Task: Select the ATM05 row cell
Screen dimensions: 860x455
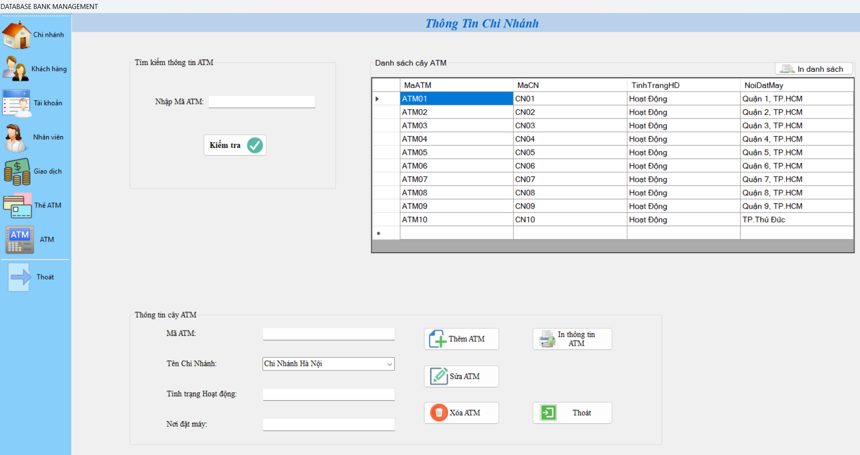Action: tap(456, 152)
